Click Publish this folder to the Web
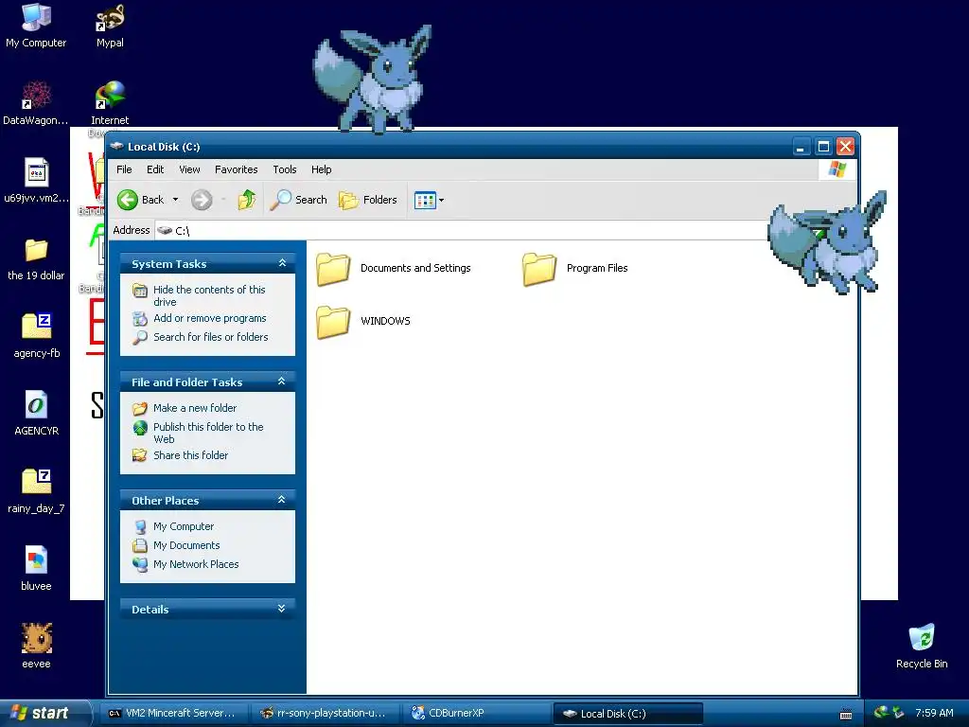969x727 pixels. (208, 433)
